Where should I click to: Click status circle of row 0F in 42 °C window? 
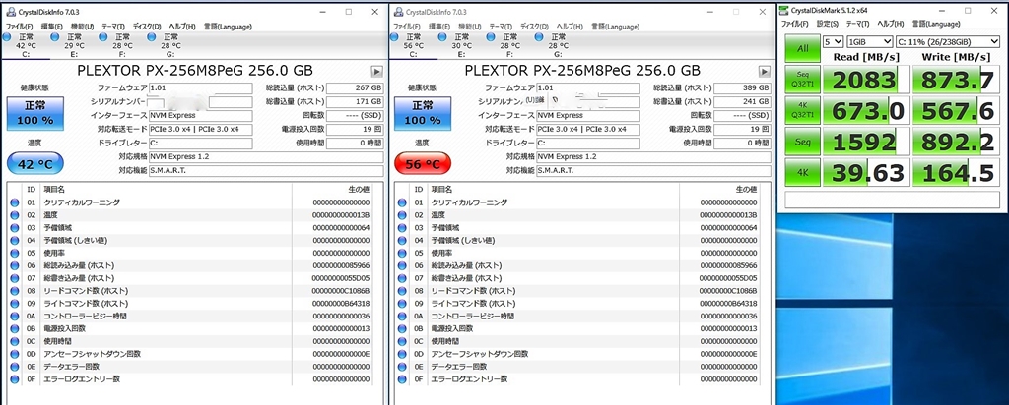tap(15, 379)
